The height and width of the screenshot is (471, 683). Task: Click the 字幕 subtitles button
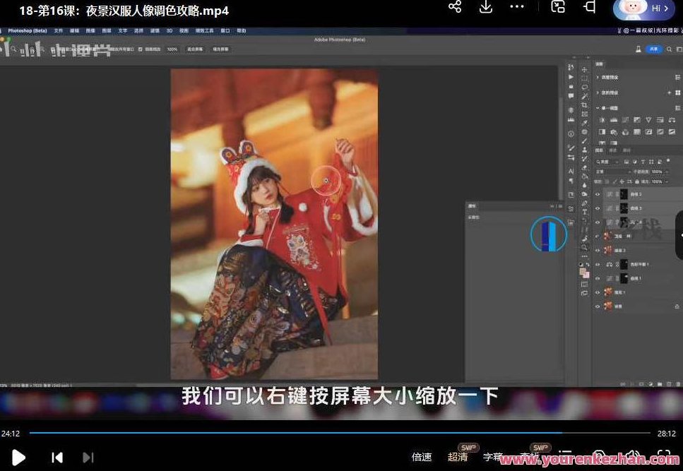pyautogui.click(x=493, y=457)
